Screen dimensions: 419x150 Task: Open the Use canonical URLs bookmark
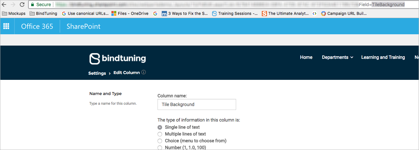click(85, 14)
